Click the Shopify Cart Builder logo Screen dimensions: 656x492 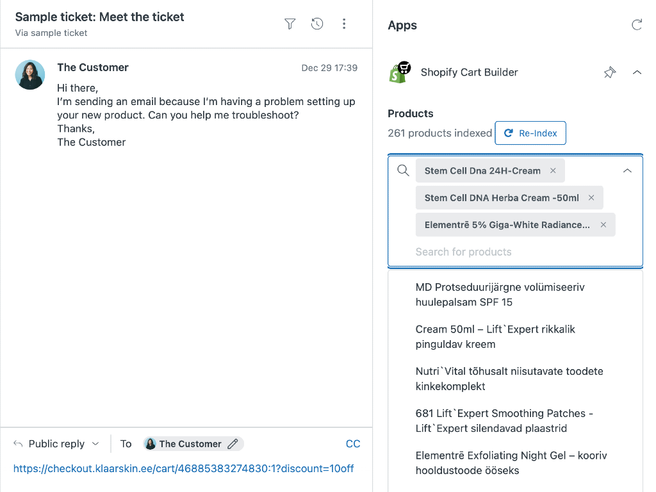coord(400,72)
